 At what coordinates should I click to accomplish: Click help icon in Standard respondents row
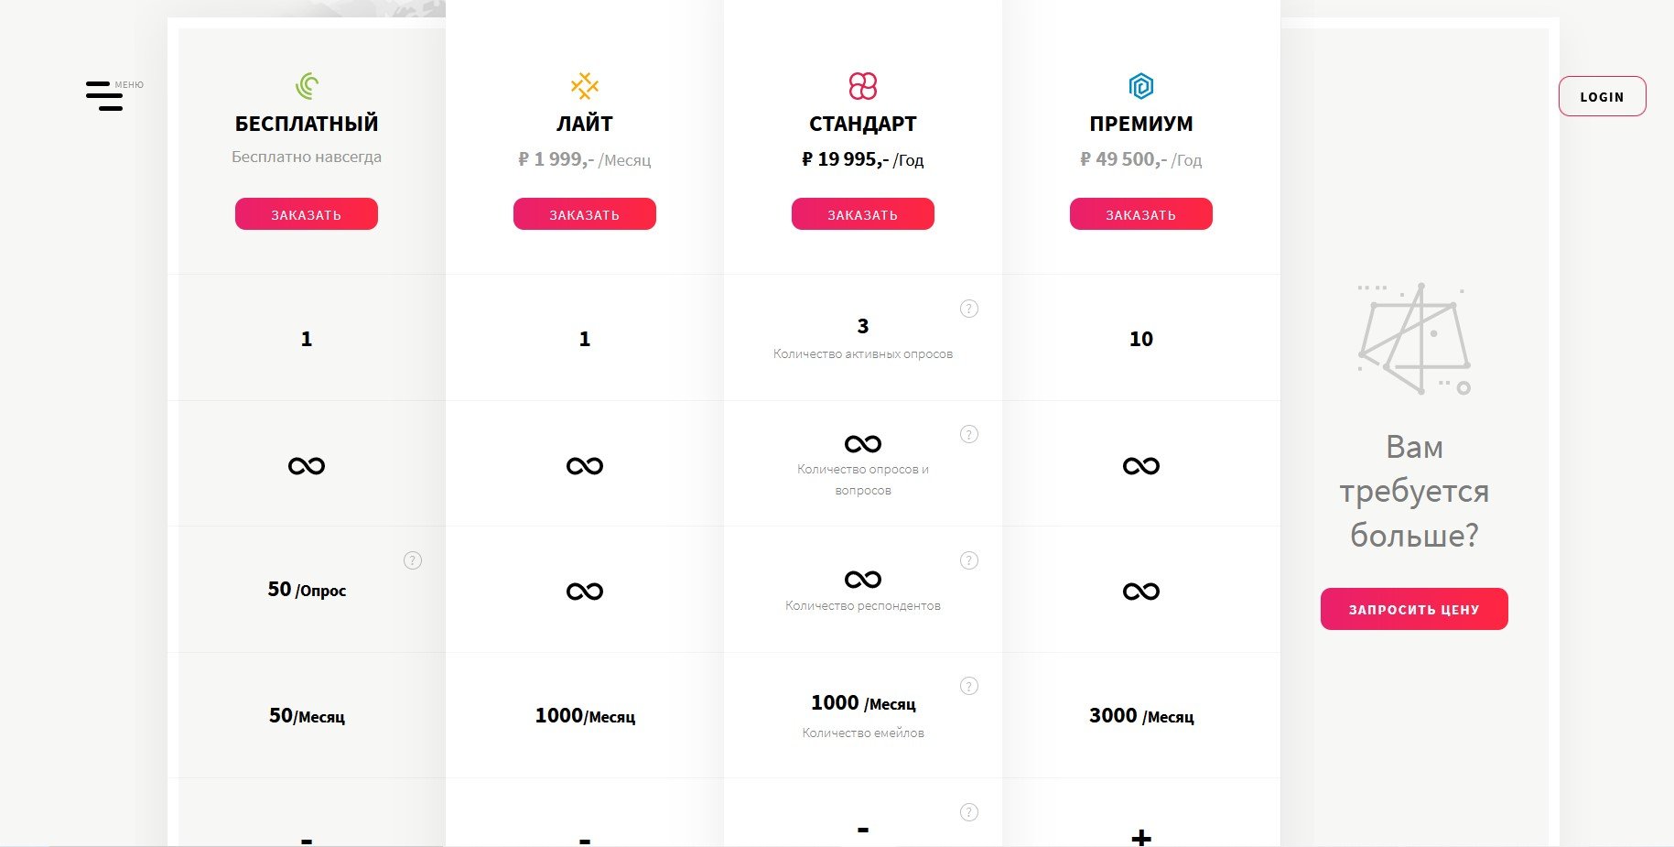point(969,560)
